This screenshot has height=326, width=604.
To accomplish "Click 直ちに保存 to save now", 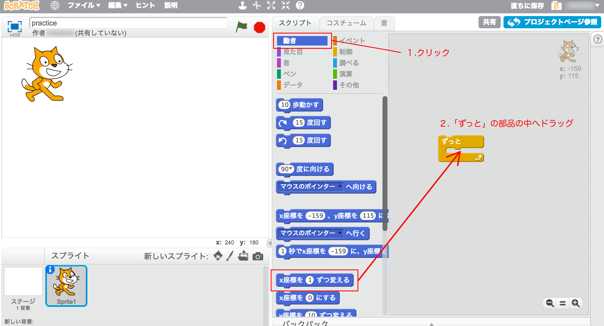I will pyautogui.click(x=527, y=6).
